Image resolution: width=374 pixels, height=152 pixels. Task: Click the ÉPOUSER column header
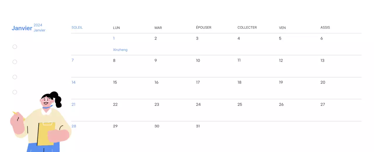click(204, 27)
